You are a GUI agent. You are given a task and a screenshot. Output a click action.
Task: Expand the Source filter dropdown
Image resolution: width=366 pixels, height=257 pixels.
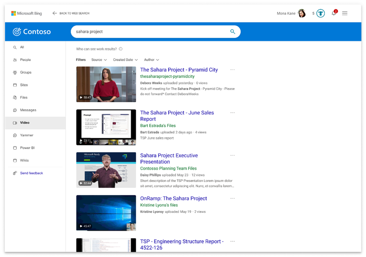[99, 60]
